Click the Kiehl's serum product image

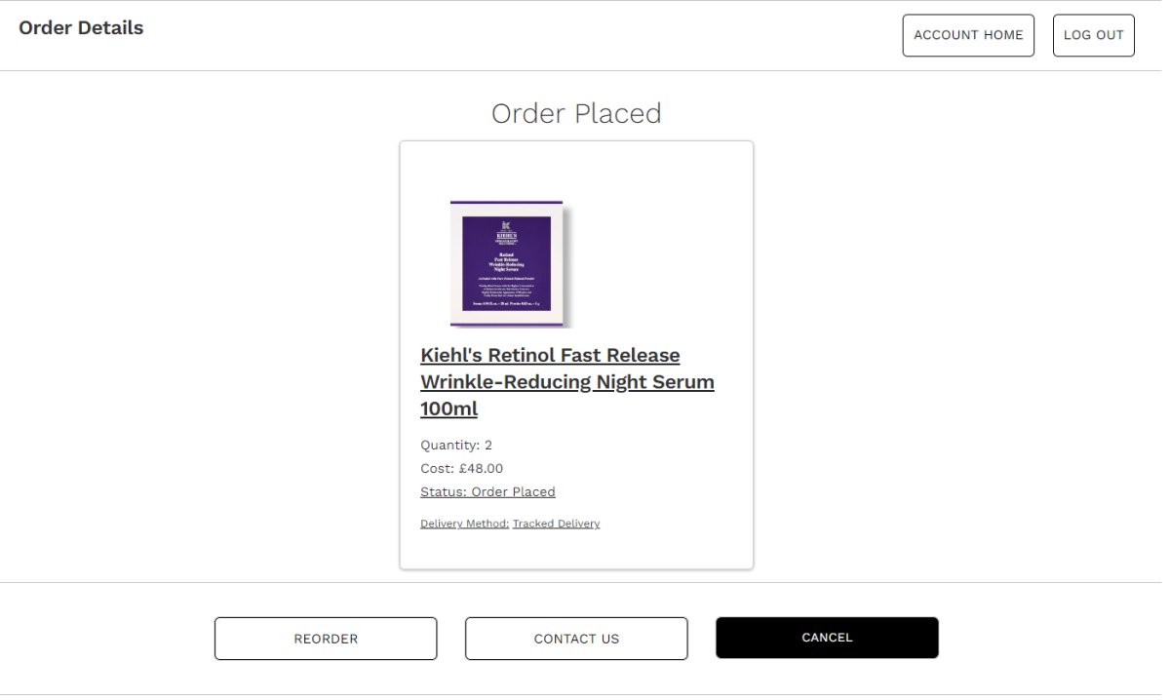pyautogui.click(x=507, y=263)
